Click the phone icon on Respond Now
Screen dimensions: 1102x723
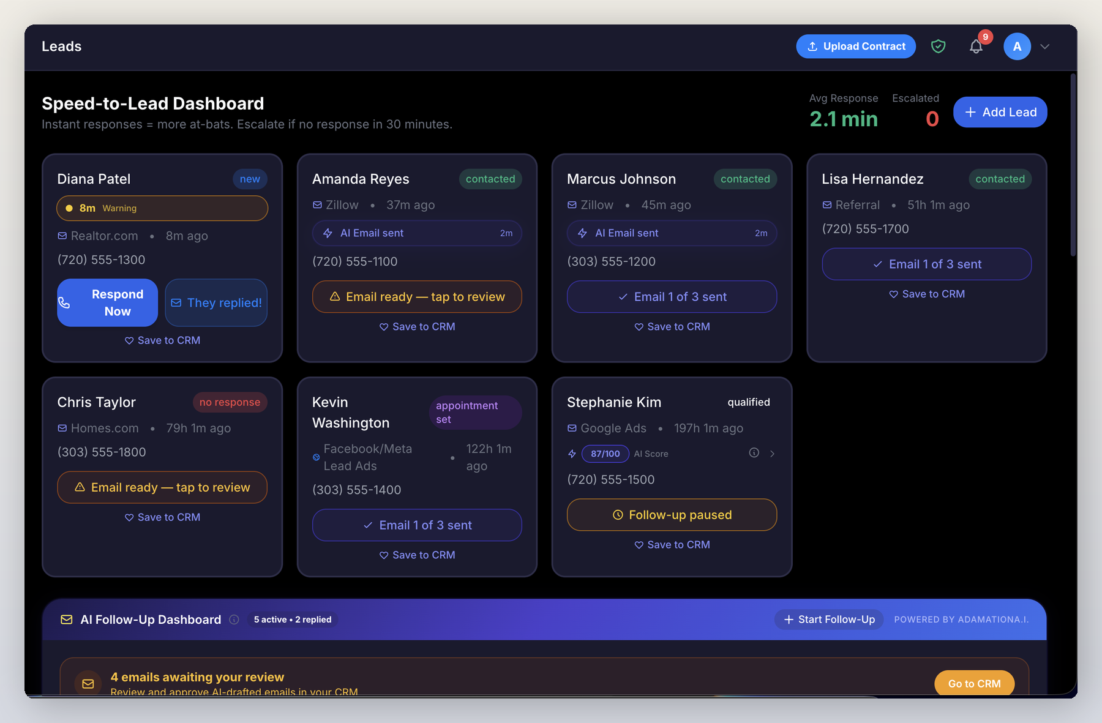click(x=65, y=302)
